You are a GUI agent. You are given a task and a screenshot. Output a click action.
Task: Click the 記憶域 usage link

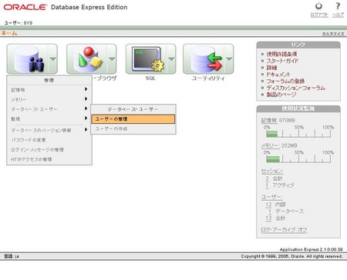269,120
